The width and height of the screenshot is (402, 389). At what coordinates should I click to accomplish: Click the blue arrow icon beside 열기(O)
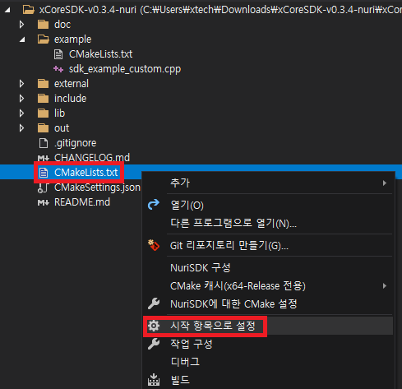(x=154, y=205)
